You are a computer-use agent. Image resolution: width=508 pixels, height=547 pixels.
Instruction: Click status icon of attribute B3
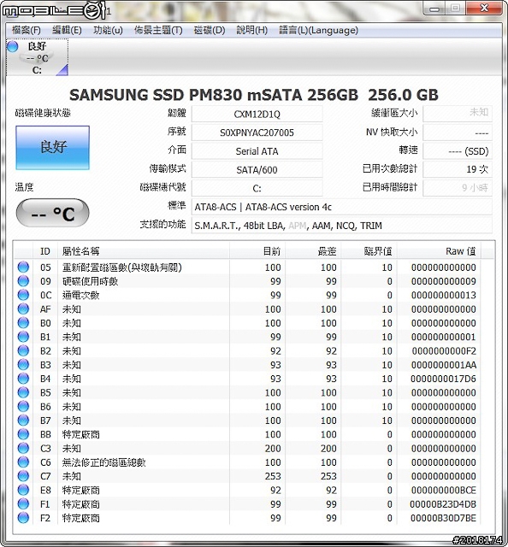click(x=23, y=365)
